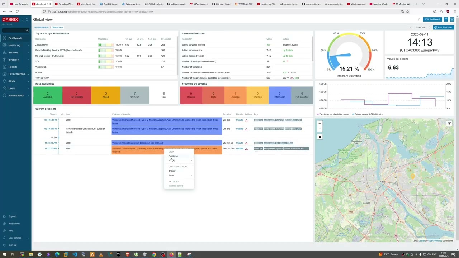Open the map filter funnel icon
Viewport: 459px width, 258px height.
(x=449, y=123)
